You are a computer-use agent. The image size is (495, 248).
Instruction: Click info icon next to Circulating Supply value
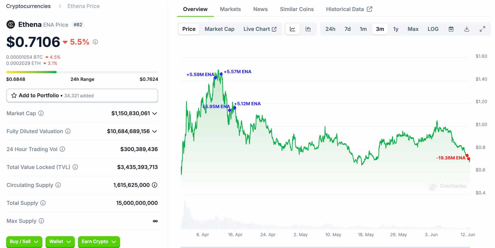coord(155,185)
